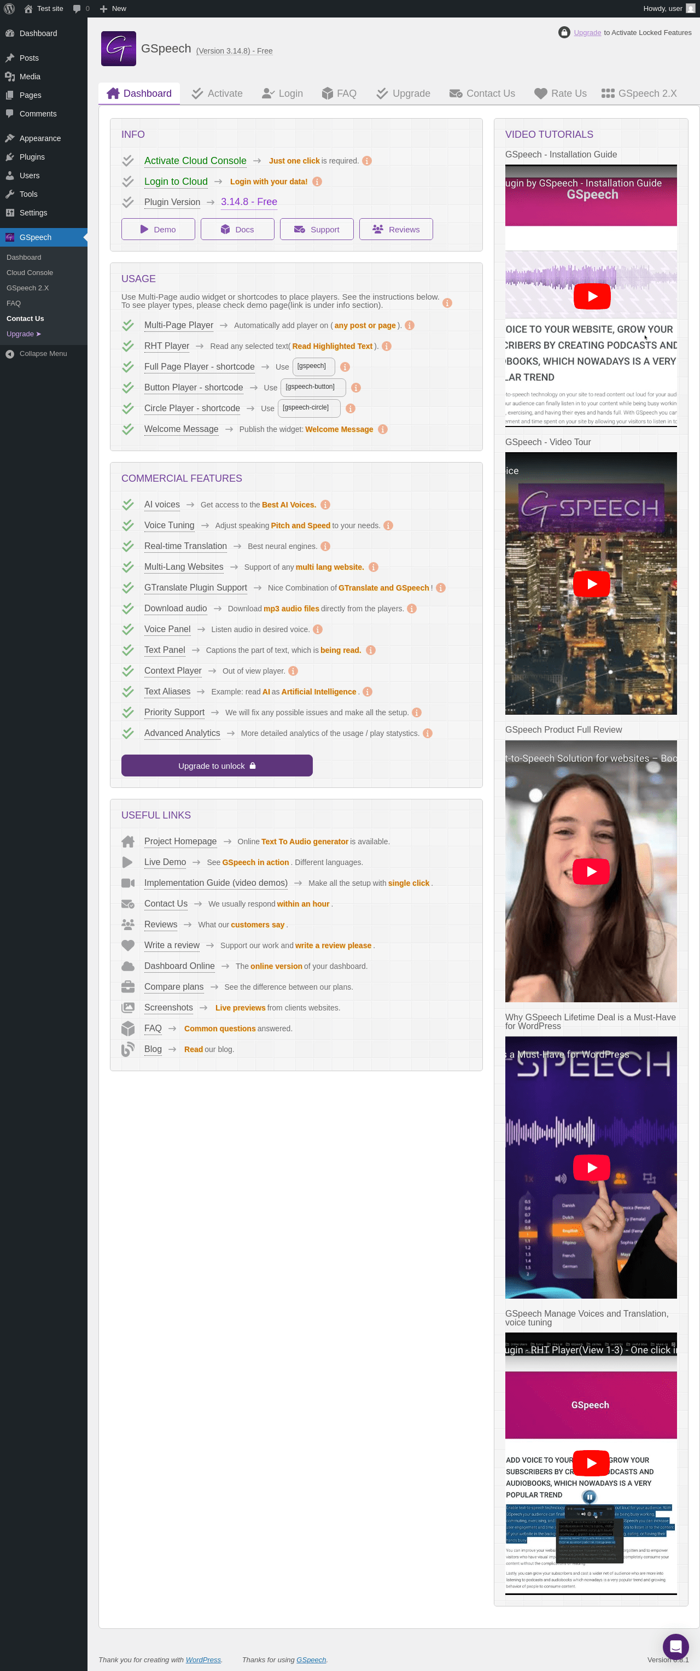
Task: Click the [gspeech-circle] shortcode field
Action: point(309,408)
